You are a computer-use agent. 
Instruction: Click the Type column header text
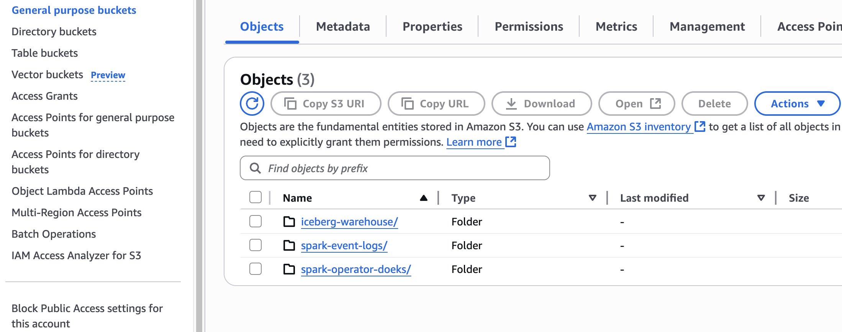(x=464, y=198)
